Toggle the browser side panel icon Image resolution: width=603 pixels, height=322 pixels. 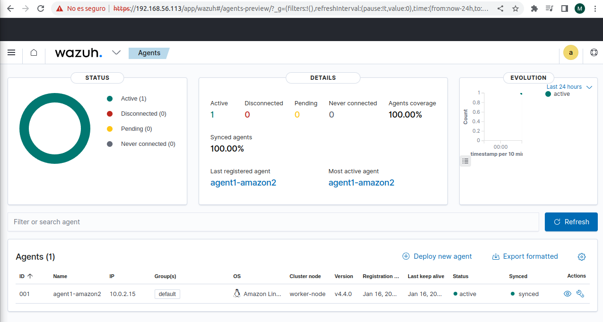pyautogui.click(x=564, y=8)
